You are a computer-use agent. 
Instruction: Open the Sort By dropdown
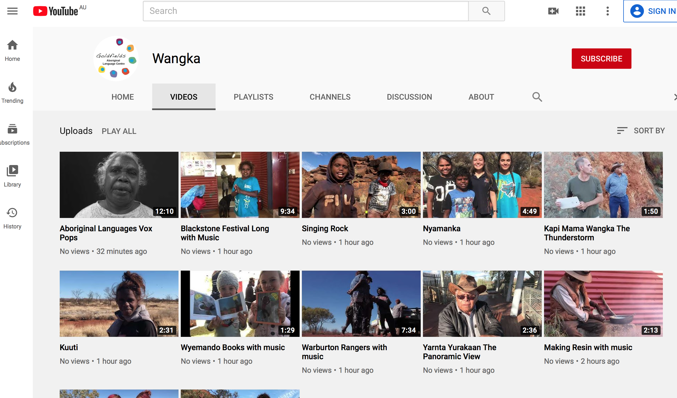[641, 130]
